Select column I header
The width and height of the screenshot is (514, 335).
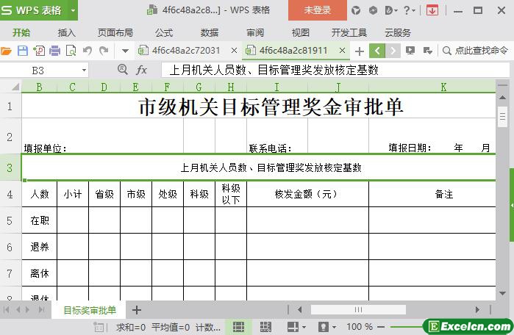277,87
